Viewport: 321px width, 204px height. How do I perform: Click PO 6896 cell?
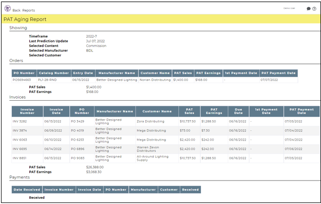click(82, 149)
